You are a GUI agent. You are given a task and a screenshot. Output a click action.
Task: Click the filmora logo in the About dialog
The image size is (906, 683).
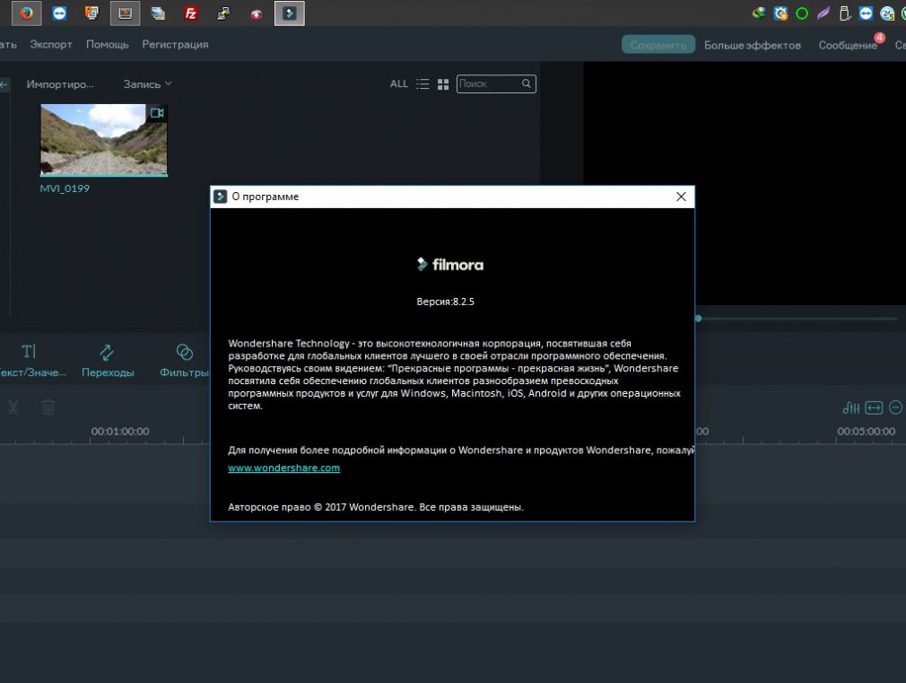[x=450, y=265]
